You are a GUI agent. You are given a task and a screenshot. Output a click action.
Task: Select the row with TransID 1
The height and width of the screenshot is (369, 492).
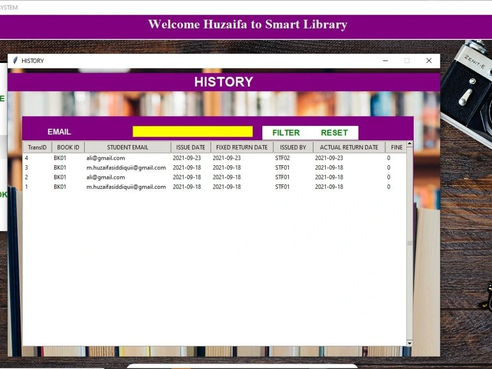point(148,187)
